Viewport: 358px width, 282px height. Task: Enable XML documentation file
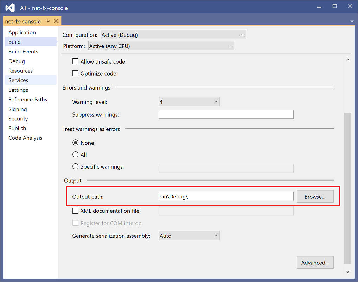tap(75, 210)
